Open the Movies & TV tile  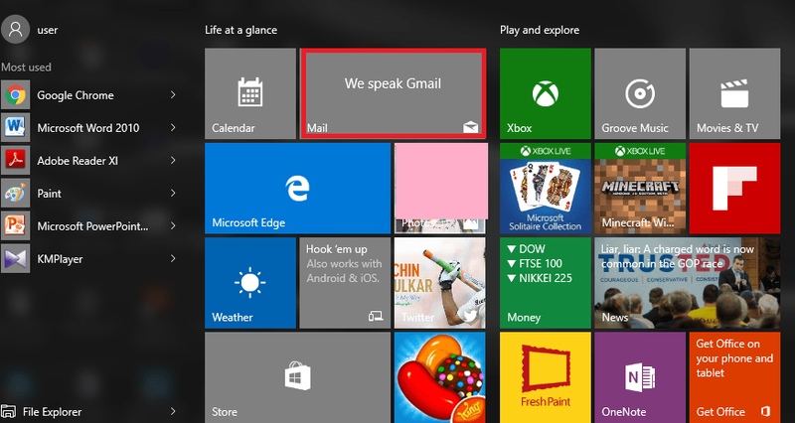[x=734, y=93]
